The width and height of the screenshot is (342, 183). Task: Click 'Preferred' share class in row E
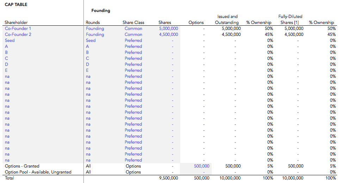pyautogui.click(x=133, y=70)
